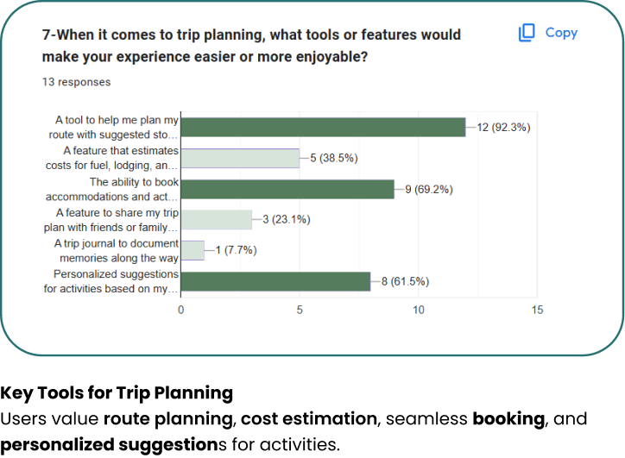The height and width of the screenshot is (458, 625).
Task: Click the 9 (69.2%) booking bar
Action: [287, 189]
